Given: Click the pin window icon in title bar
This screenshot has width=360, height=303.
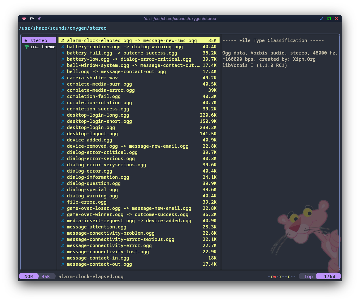Looking at the screenshot, I should click(x=39, y=19).
